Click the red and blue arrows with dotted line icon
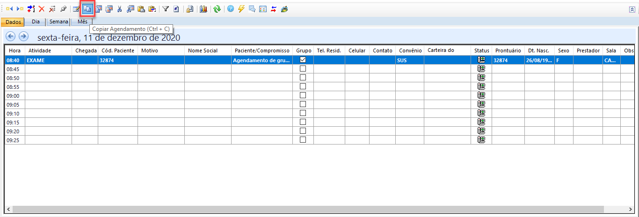Viewport: 639px width, 217px height. pyautogui.click(x=31, y=8)
